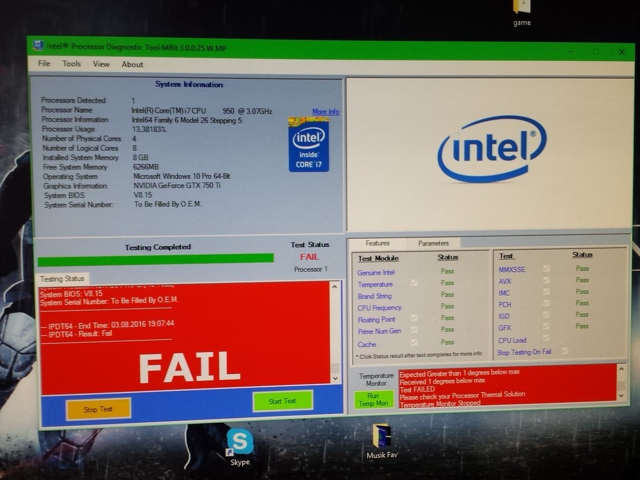
Task: Click the Run Temp Mon button
Action: point(373,399)
